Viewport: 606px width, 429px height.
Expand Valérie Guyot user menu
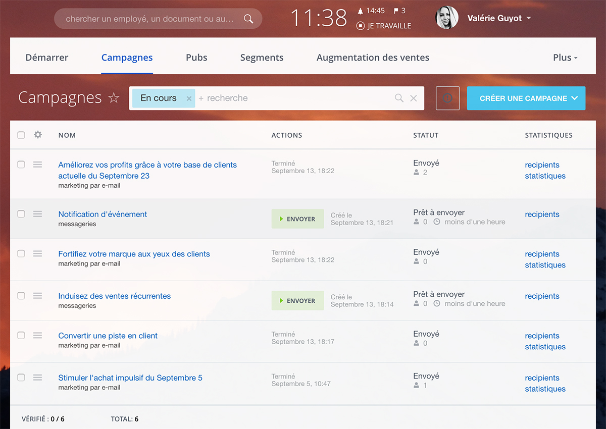click(x=528, y=18)
